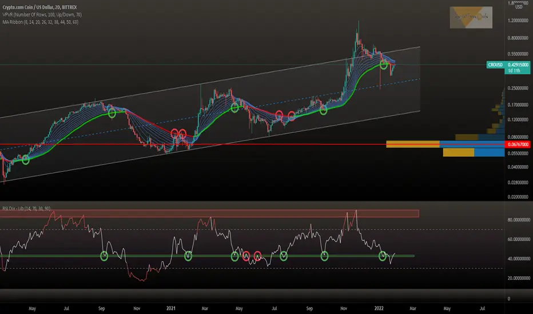Click the RSI 80.00000000 scale label
Viewport: 533px width, 314px height.
(519, 220)
